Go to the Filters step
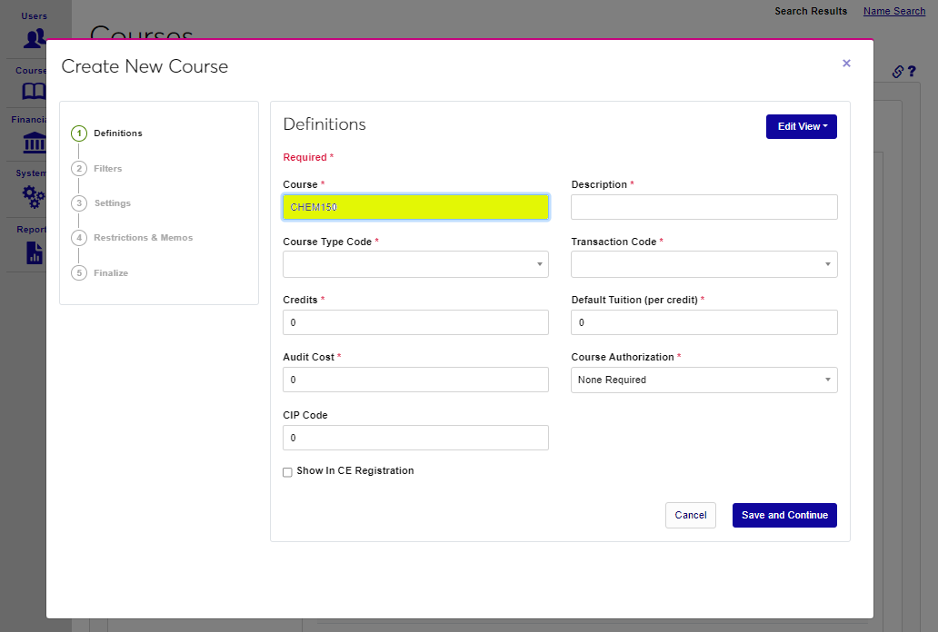Viewport: 938px width, 632px height. 107,169
